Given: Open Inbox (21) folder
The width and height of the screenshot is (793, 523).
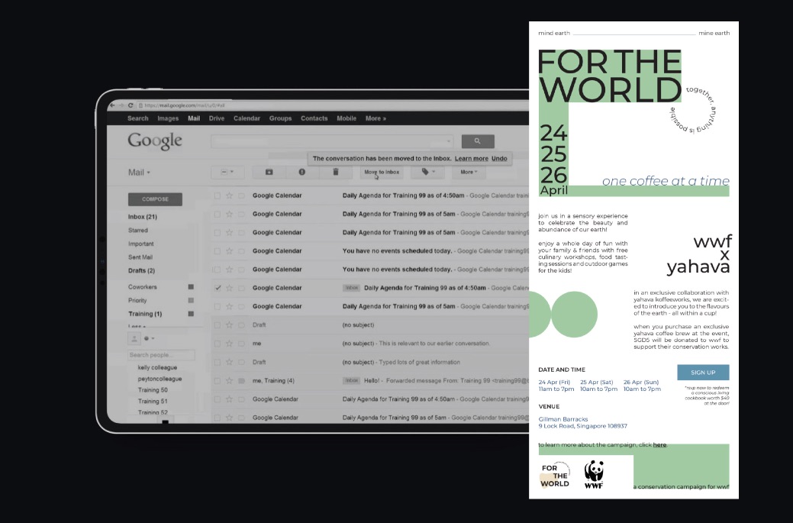Looking at the screenshot, I should point(143,217).
